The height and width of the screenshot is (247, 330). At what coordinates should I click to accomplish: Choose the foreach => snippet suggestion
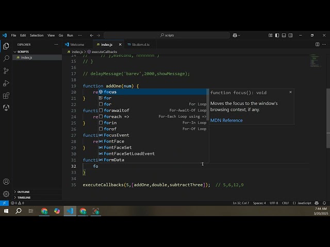coord(153,117)
